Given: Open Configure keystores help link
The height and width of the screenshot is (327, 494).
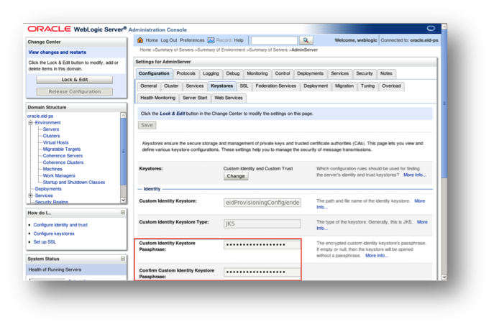Looking at the screenshot, I should (54, 234).
